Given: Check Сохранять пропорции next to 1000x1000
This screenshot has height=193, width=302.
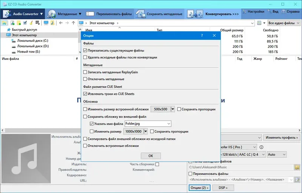Looking at the screenshot, I should click(152, 131).
